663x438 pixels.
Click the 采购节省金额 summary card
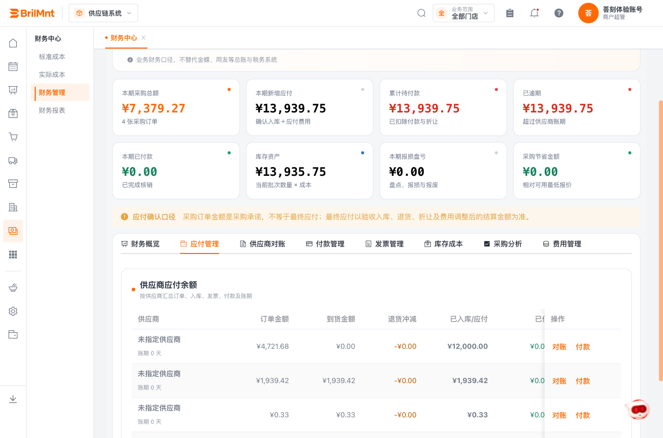pos(577,171)
